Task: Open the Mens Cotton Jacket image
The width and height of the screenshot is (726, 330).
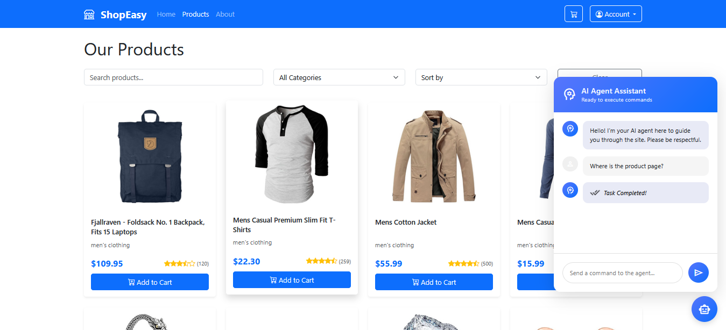Action: tap(434, 156)
